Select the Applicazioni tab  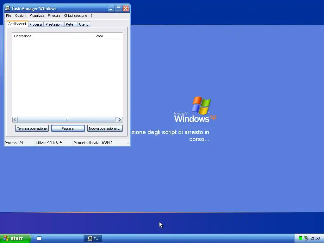point(17,24)
